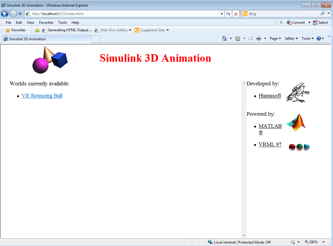Click the frame scrollbar up arrow

[x=244, y=83]
